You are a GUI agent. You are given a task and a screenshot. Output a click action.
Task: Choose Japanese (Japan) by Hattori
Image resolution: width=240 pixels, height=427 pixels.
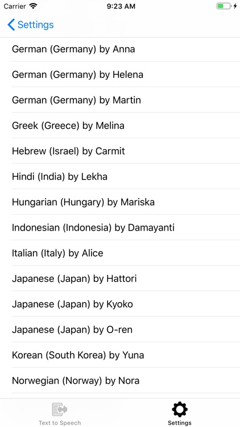tap(120, 278)
